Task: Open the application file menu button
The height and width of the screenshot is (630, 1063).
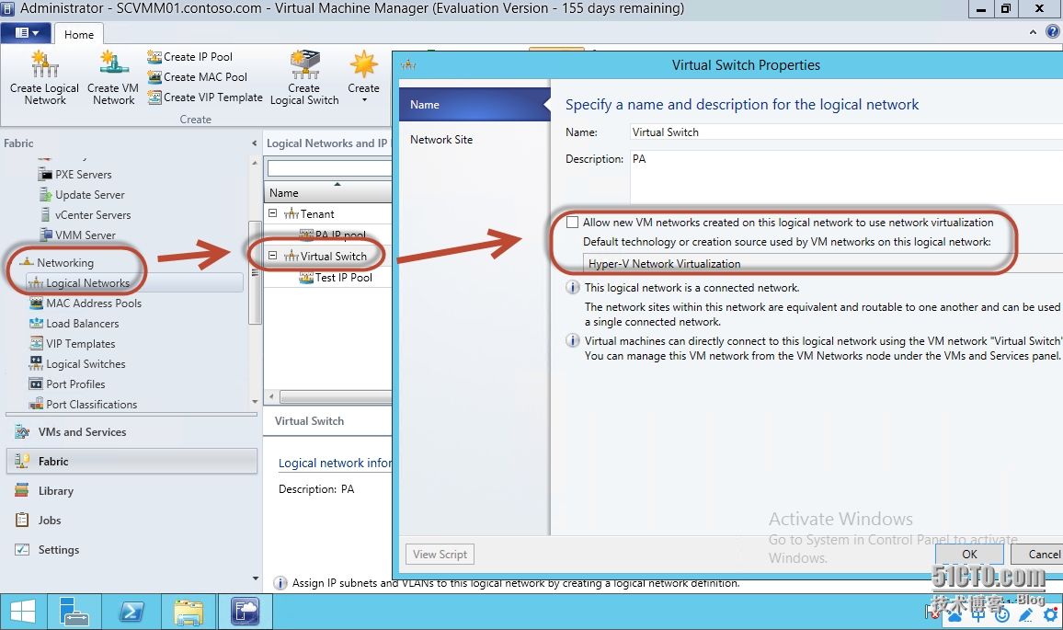Action: click(x=27, y=32)
